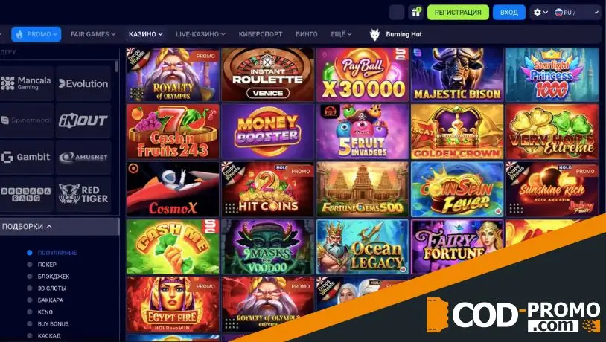606x342 pixels.
Task: Choose the Amusnet provider logo
Action: pyautogui.click(x=83, y=157)
